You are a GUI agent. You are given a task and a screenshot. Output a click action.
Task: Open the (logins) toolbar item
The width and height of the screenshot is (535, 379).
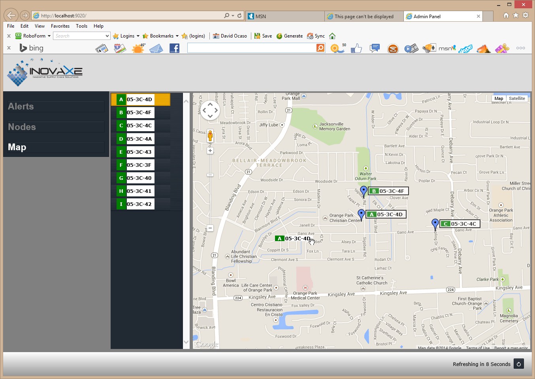pyautogui.click(x=193, y=36)
